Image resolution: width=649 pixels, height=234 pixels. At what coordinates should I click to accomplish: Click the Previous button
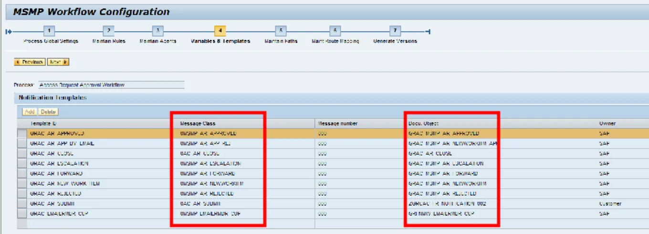point(30,62)
